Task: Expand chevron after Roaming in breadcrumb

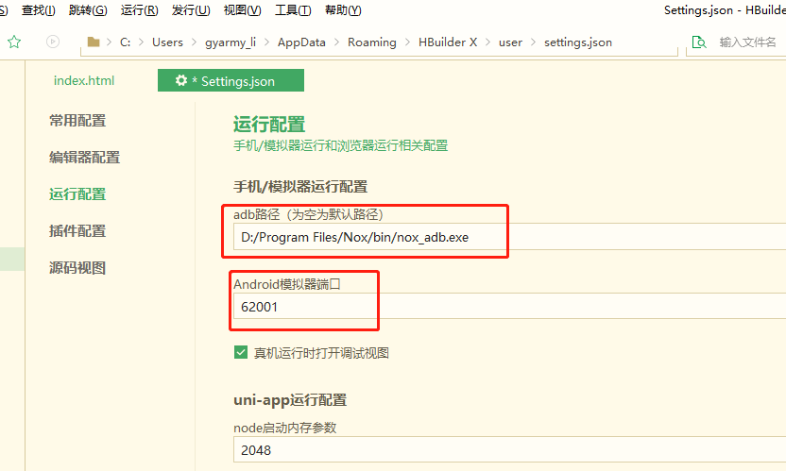Action: coord(407,42)
